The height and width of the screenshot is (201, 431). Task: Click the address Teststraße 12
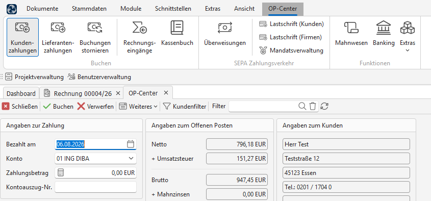point(346,158)
